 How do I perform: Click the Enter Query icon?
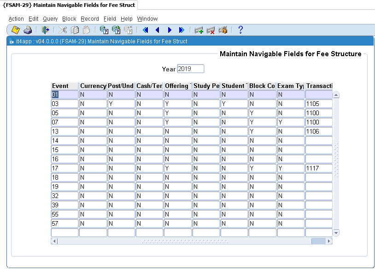coord(104,30)
